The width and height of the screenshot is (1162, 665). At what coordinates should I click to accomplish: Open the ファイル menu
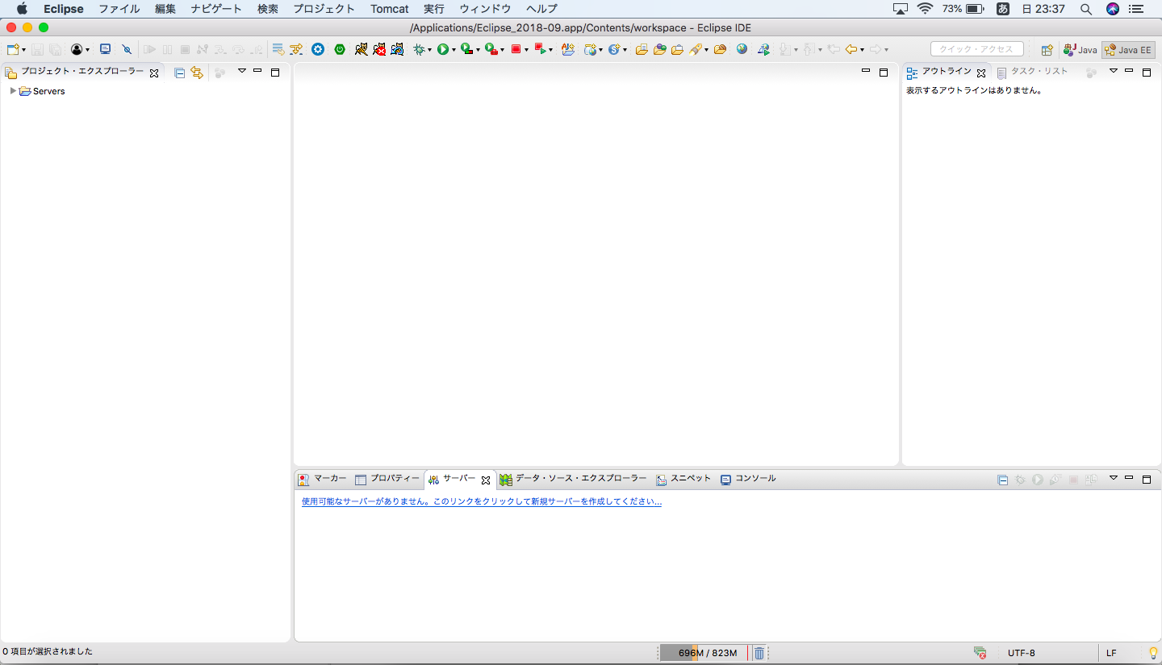(x=119, y=9)
